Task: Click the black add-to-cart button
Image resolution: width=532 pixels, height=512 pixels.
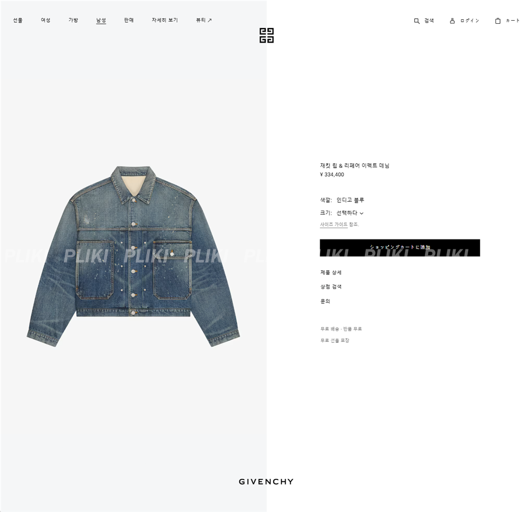Action: pyautogui.click(x=399, y=248)
